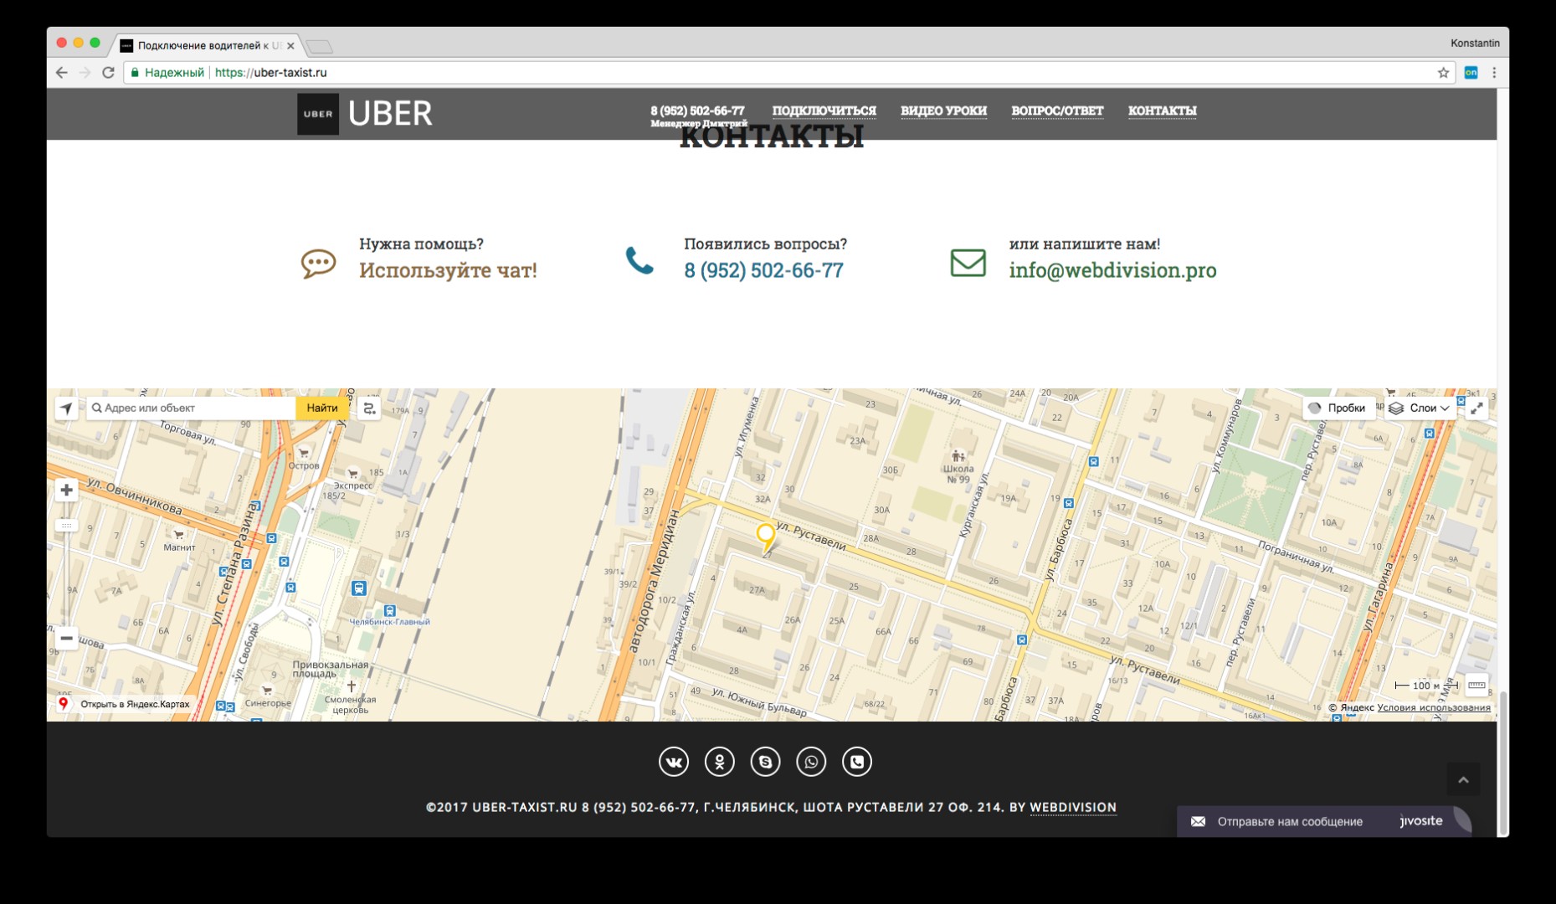Open the ВИДЕО УРОКИ menu item
Image resolution: width=1556 pixels, height=904 pixels.
point(943,110)
